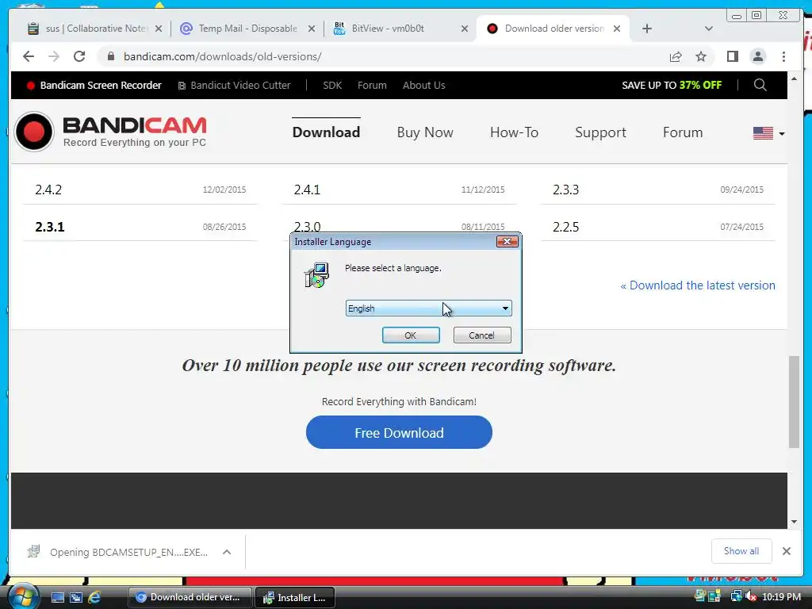The height and width of the screenshot is (609, 812).
Task: Select version 2.2.5 download
Action: click(x=565, y=227)
